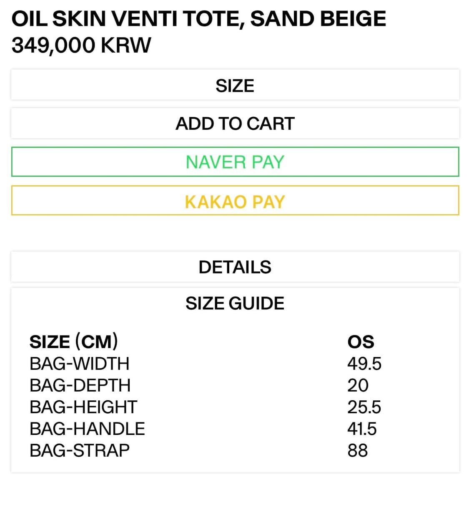Screen dimensions: 469x508
Task: Select the BAG-DEPTH row label
Action: click(x=80, y=385)
